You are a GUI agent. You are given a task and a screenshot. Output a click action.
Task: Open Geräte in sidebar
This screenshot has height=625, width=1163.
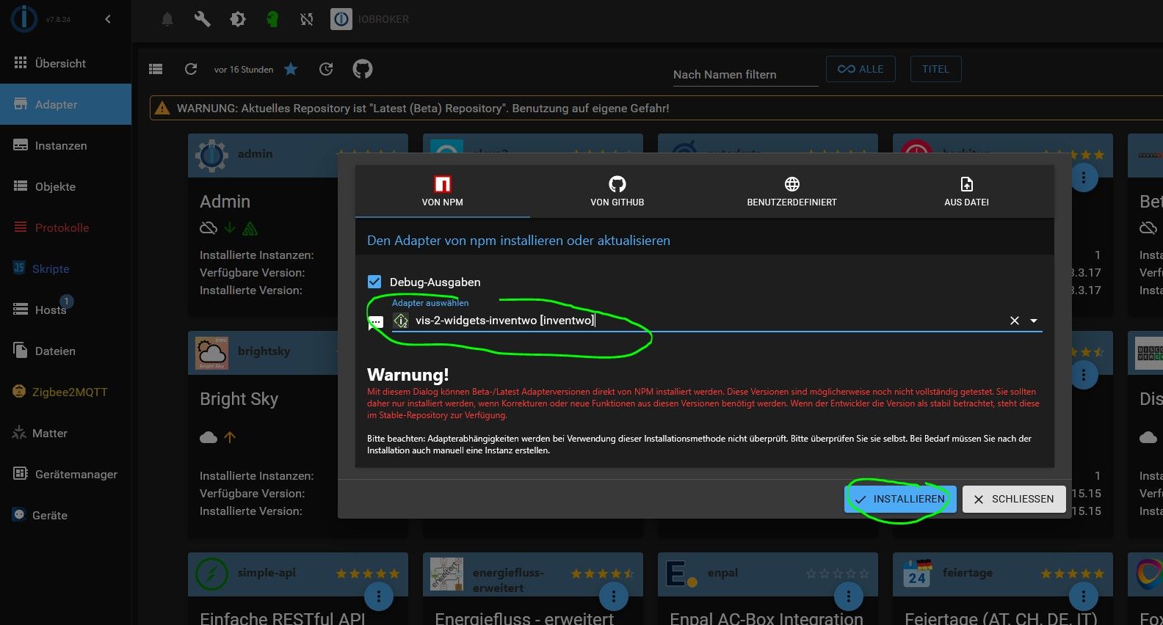click(x=65, y=515)
